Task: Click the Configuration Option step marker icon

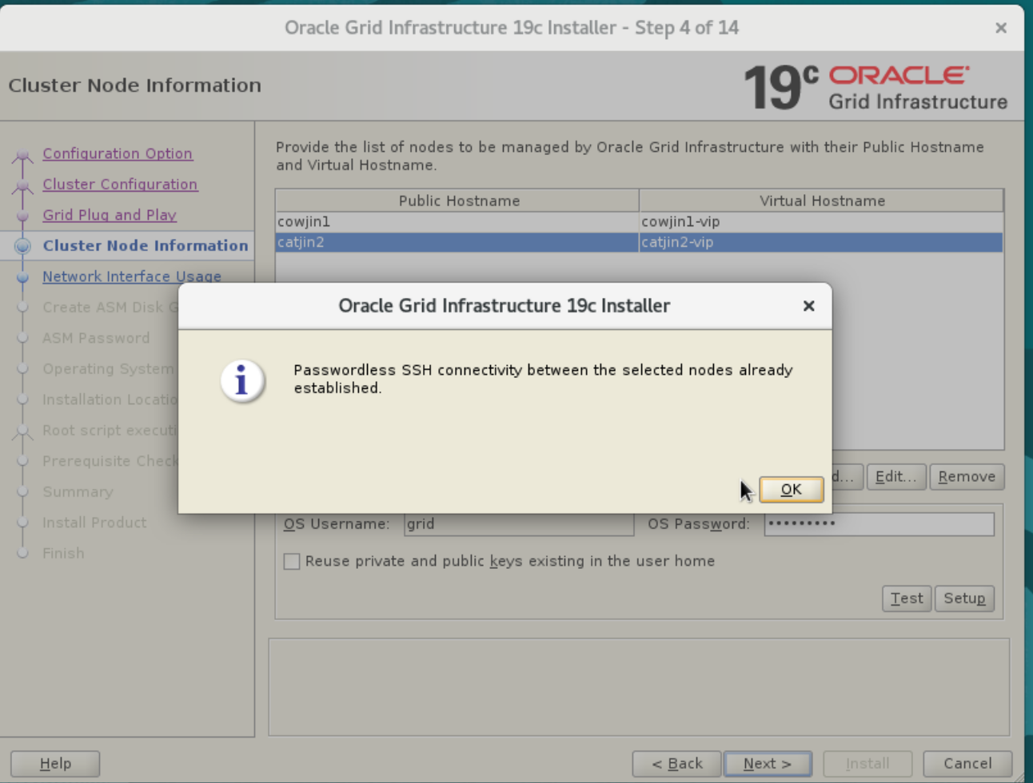Action: click(22, 155)
